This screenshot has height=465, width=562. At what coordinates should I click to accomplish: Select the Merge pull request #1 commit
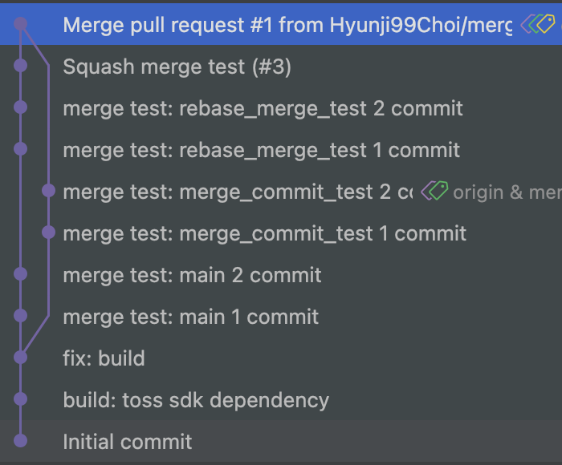pos(287,25)
